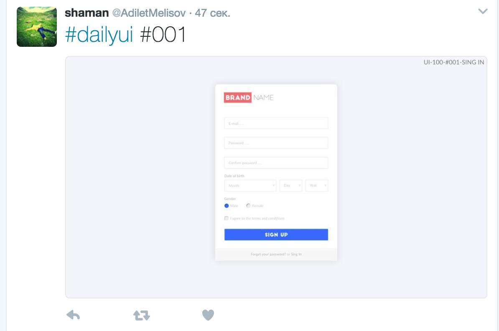Click the Forget your password link

[268, 254]
